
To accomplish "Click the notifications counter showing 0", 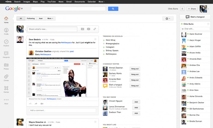I will coord(182,9).
